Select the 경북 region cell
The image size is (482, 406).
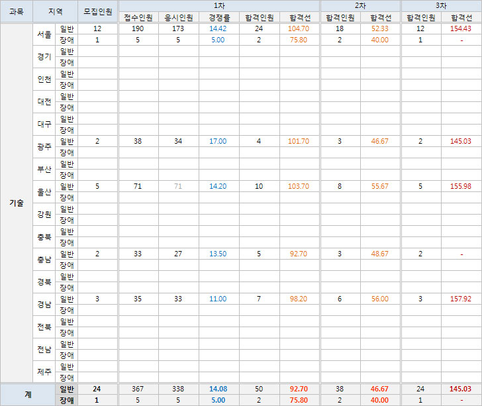44,281
